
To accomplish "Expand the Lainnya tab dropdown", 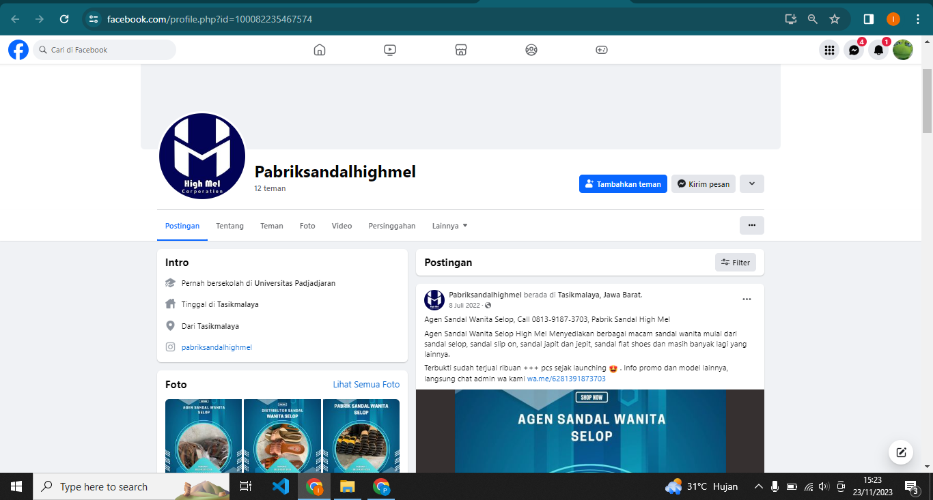I will pos(450,226).
